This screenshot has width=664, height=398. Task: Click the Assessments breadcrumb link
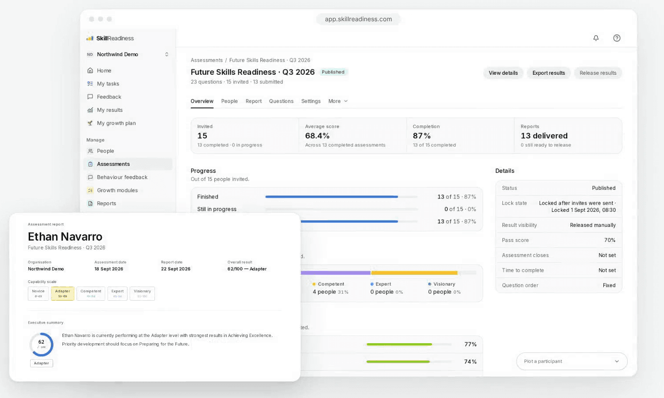pyautogui.click(x=207, y=60)
